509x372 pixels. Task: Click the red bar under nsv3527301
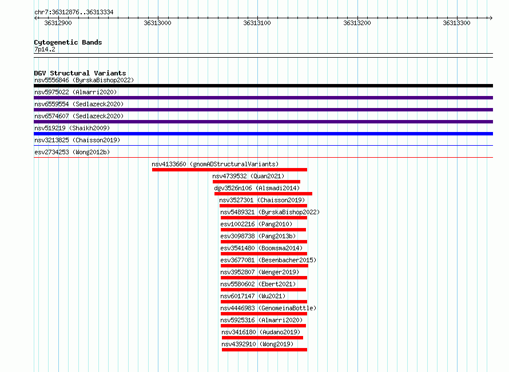[x=263, y=206]
